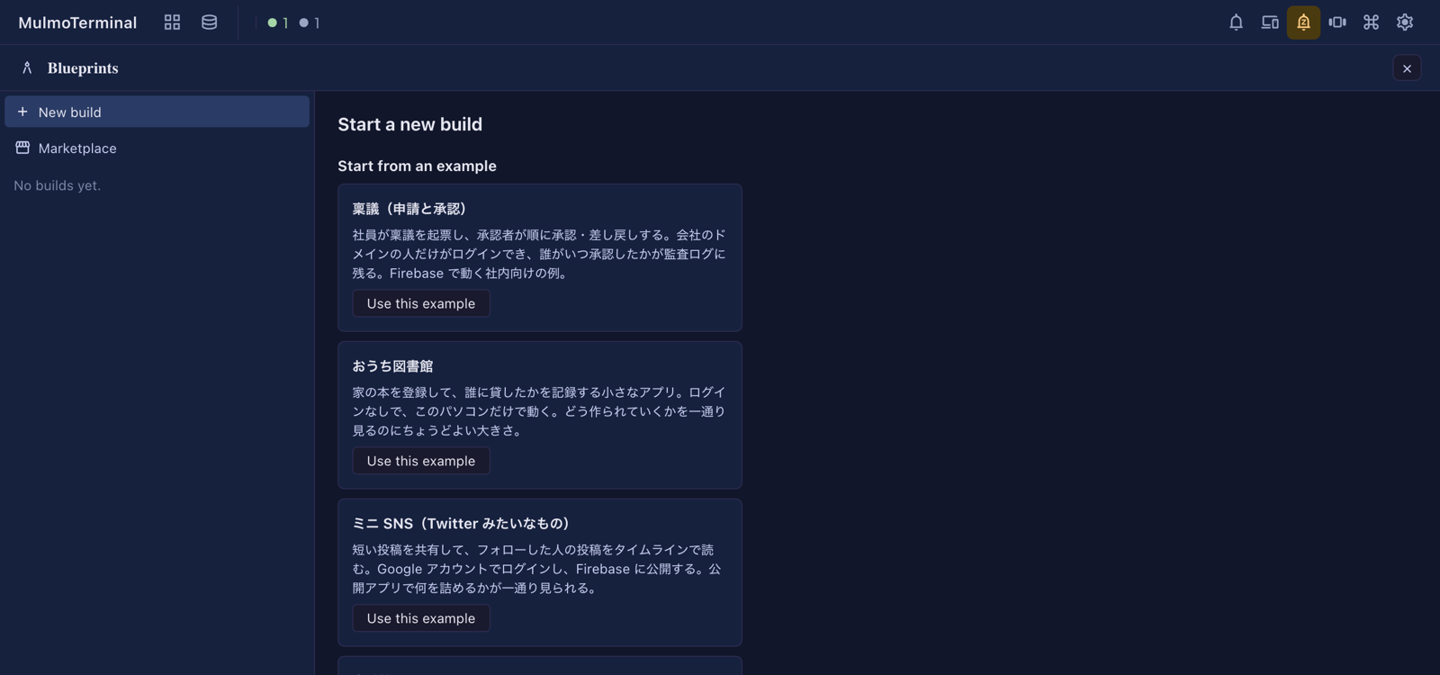The image size is (1440, 675).
Task: Click the plus icon beside New build
Action: [x=22, y=112]
